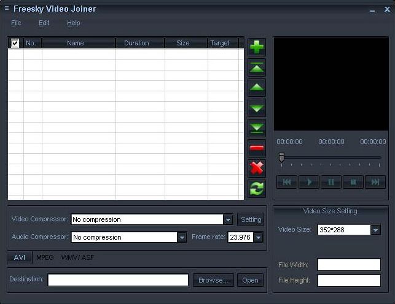Open the Help menu

tap(73, 23)
